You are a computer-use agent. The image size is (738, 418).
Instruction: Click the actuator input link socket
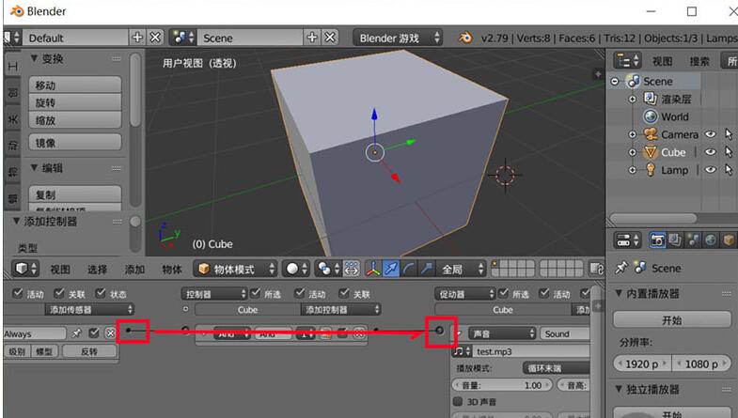click(x=440, y=332)
